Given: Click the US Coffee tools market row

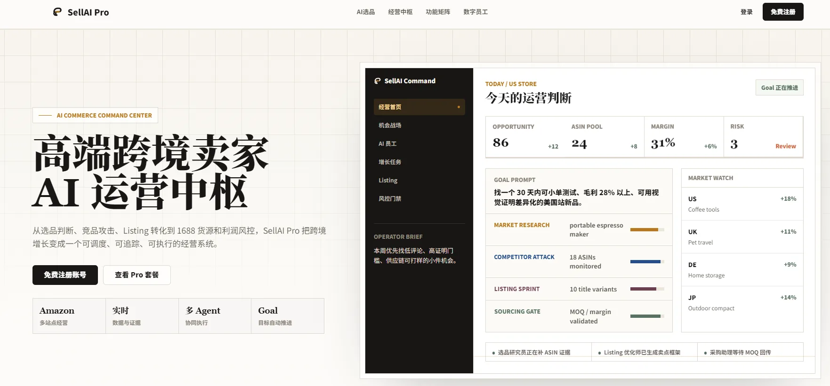Looking at the screenshot, I should [742, 204].
